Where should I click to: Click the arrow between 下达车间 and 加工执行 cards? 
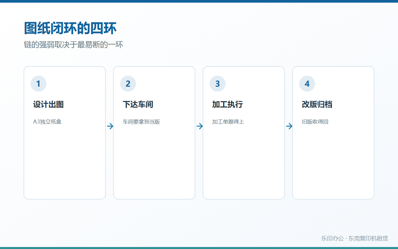tap(200, 126)
